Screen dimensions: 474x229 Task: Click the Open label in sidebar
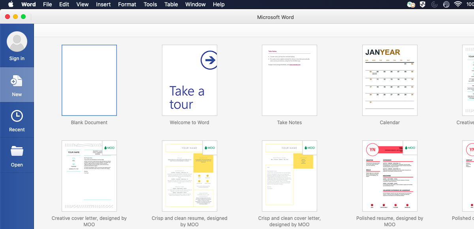tap(17, 165)
